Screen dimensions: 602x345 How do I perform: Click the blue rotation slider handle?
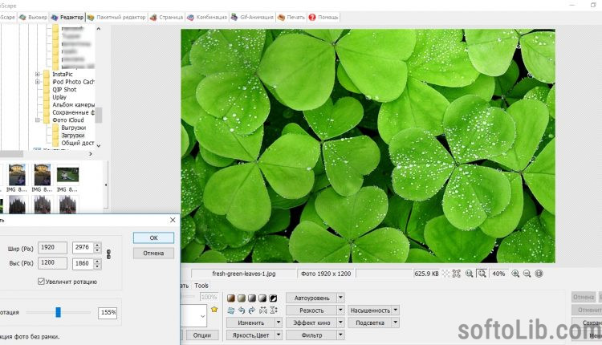(x=58, y=312)
